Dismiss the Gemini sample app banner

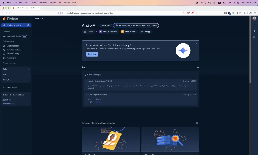[196, 43]
